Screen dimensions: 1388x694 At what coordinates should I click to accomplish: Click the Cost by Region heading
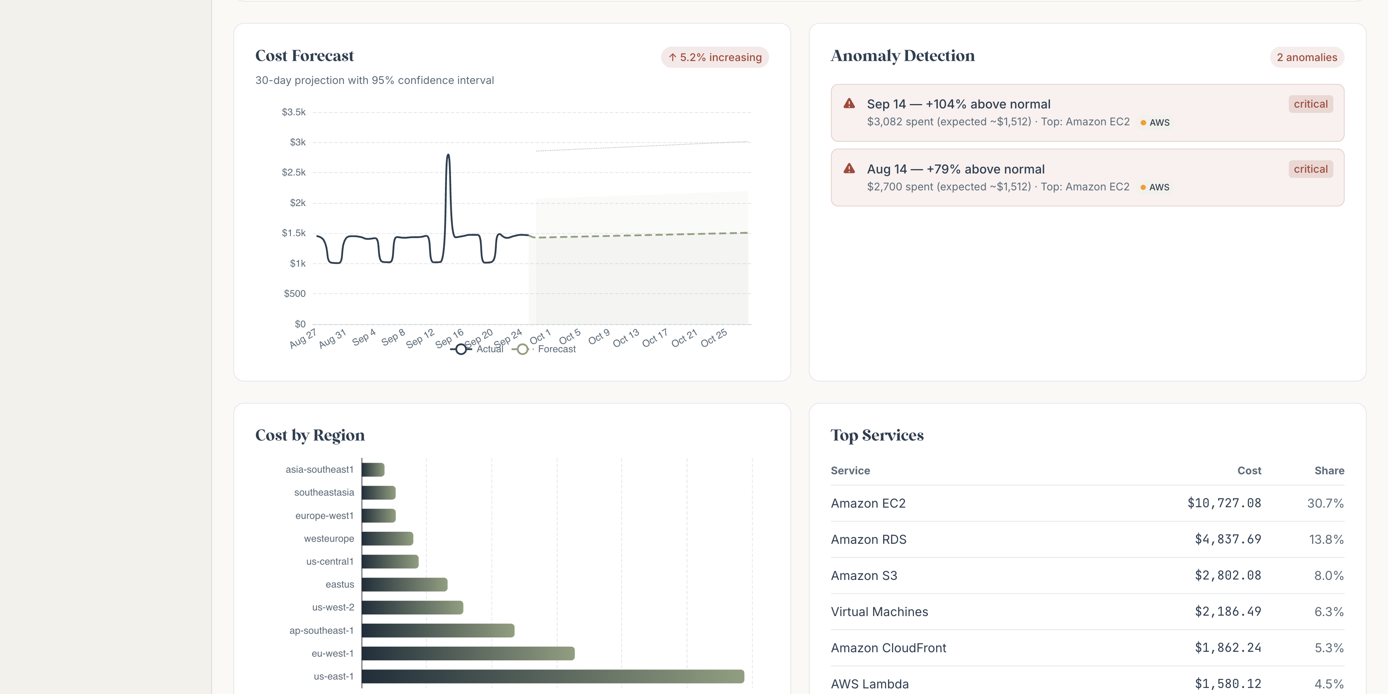pyautogui.click(x=310, y=435)
